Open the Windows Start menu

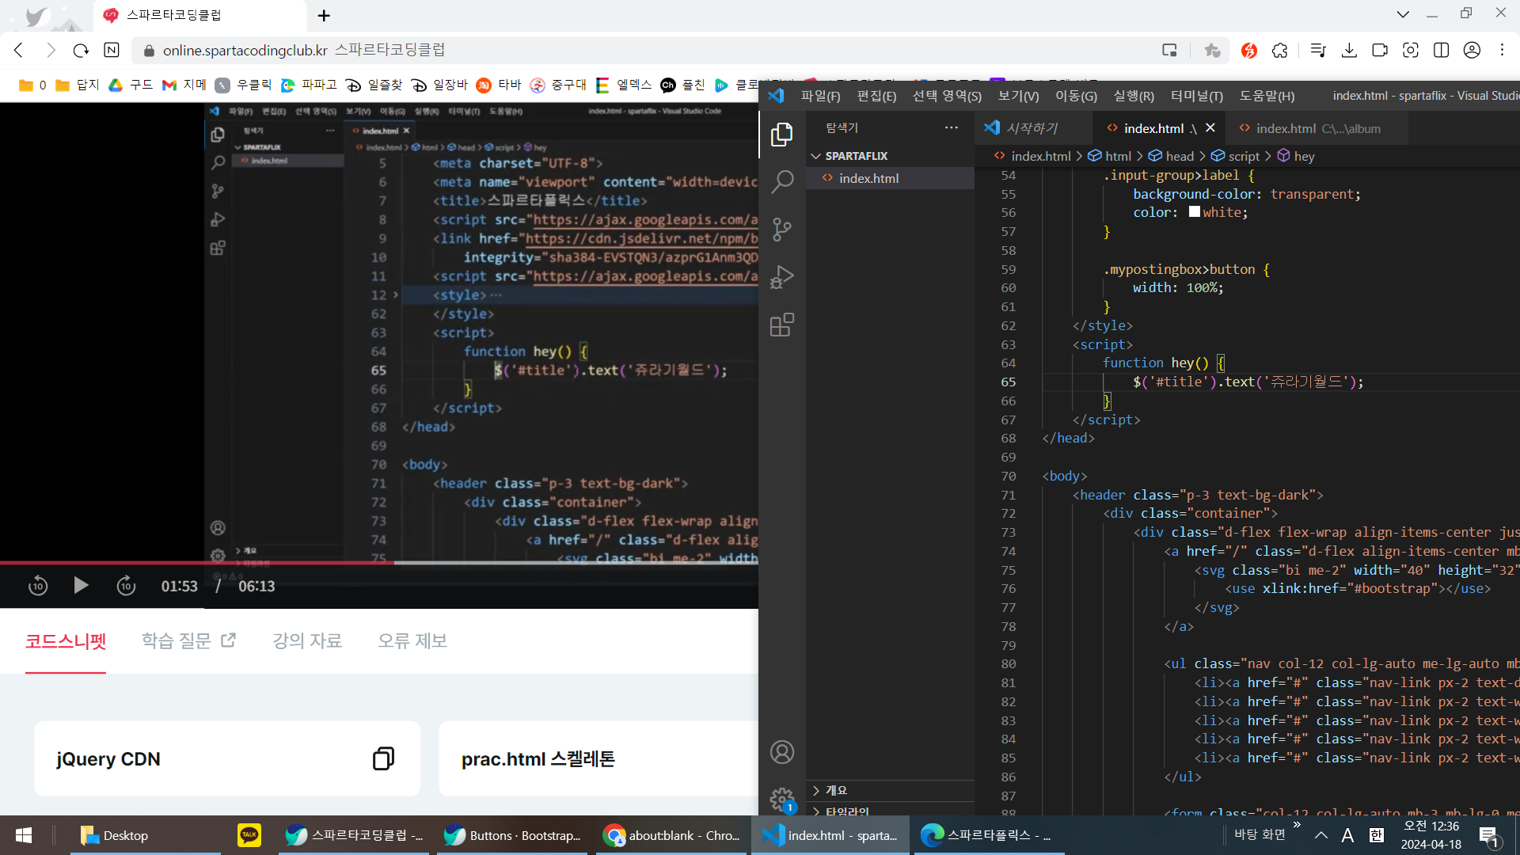click(24, 835)
